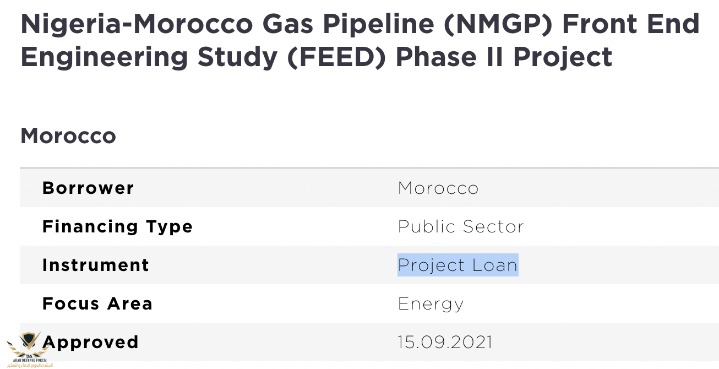Image resolution: width=719 pixels, height=369 pixels.
Task: Click the approval date 15.09.2021
Action: [x=445, y=342]
